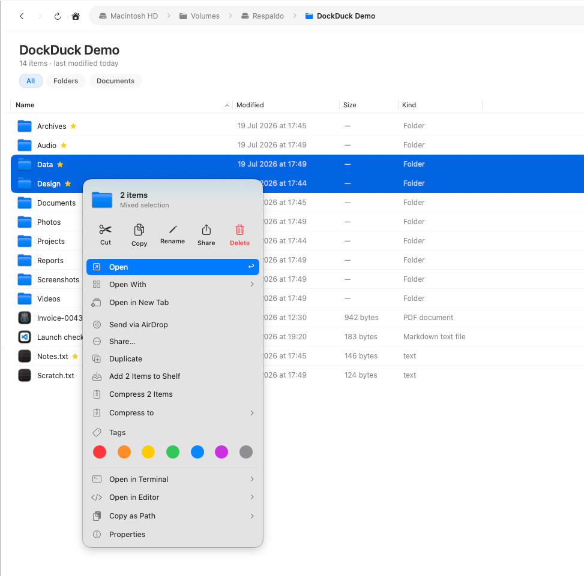Screen dimensions: 584x576
Task: Toggle favorite star on Data
Action: 60,164
